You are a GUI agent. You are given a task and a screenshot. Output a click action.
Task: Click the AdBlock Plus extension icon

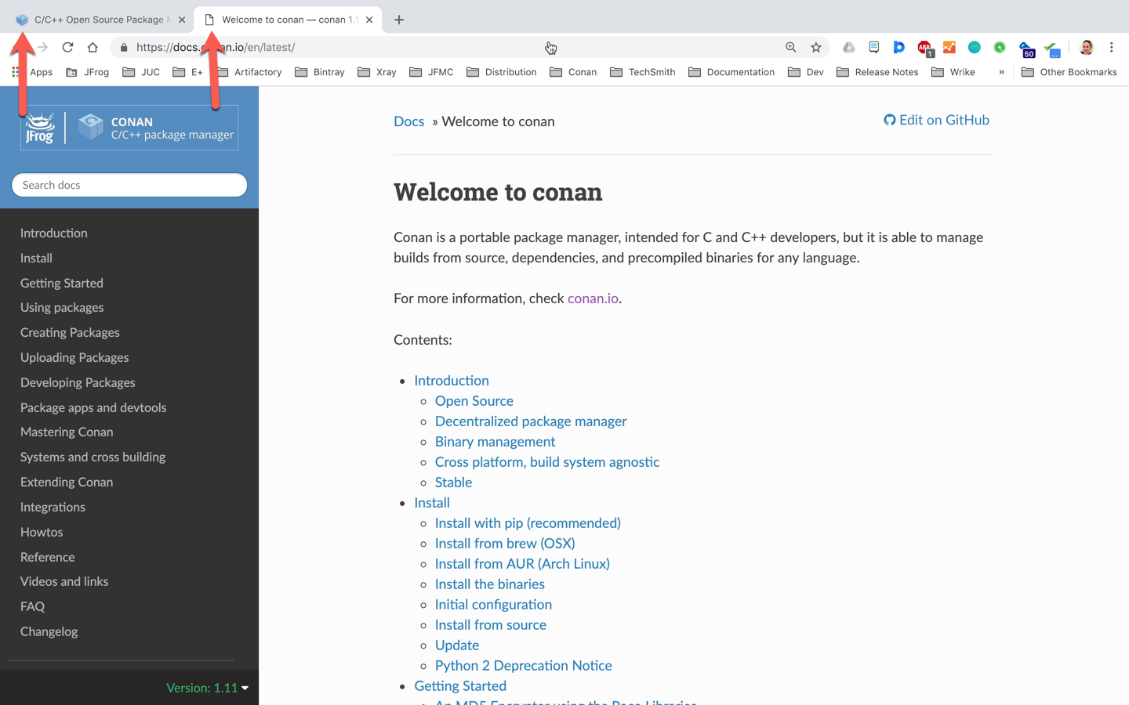(925, 47)
